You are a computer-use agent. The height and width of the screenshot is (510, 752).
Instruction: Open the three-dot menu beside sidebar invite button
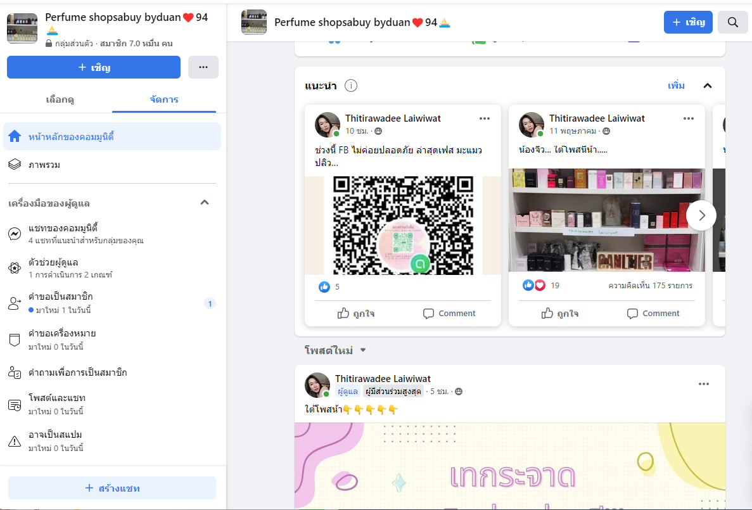pos(203,67)
